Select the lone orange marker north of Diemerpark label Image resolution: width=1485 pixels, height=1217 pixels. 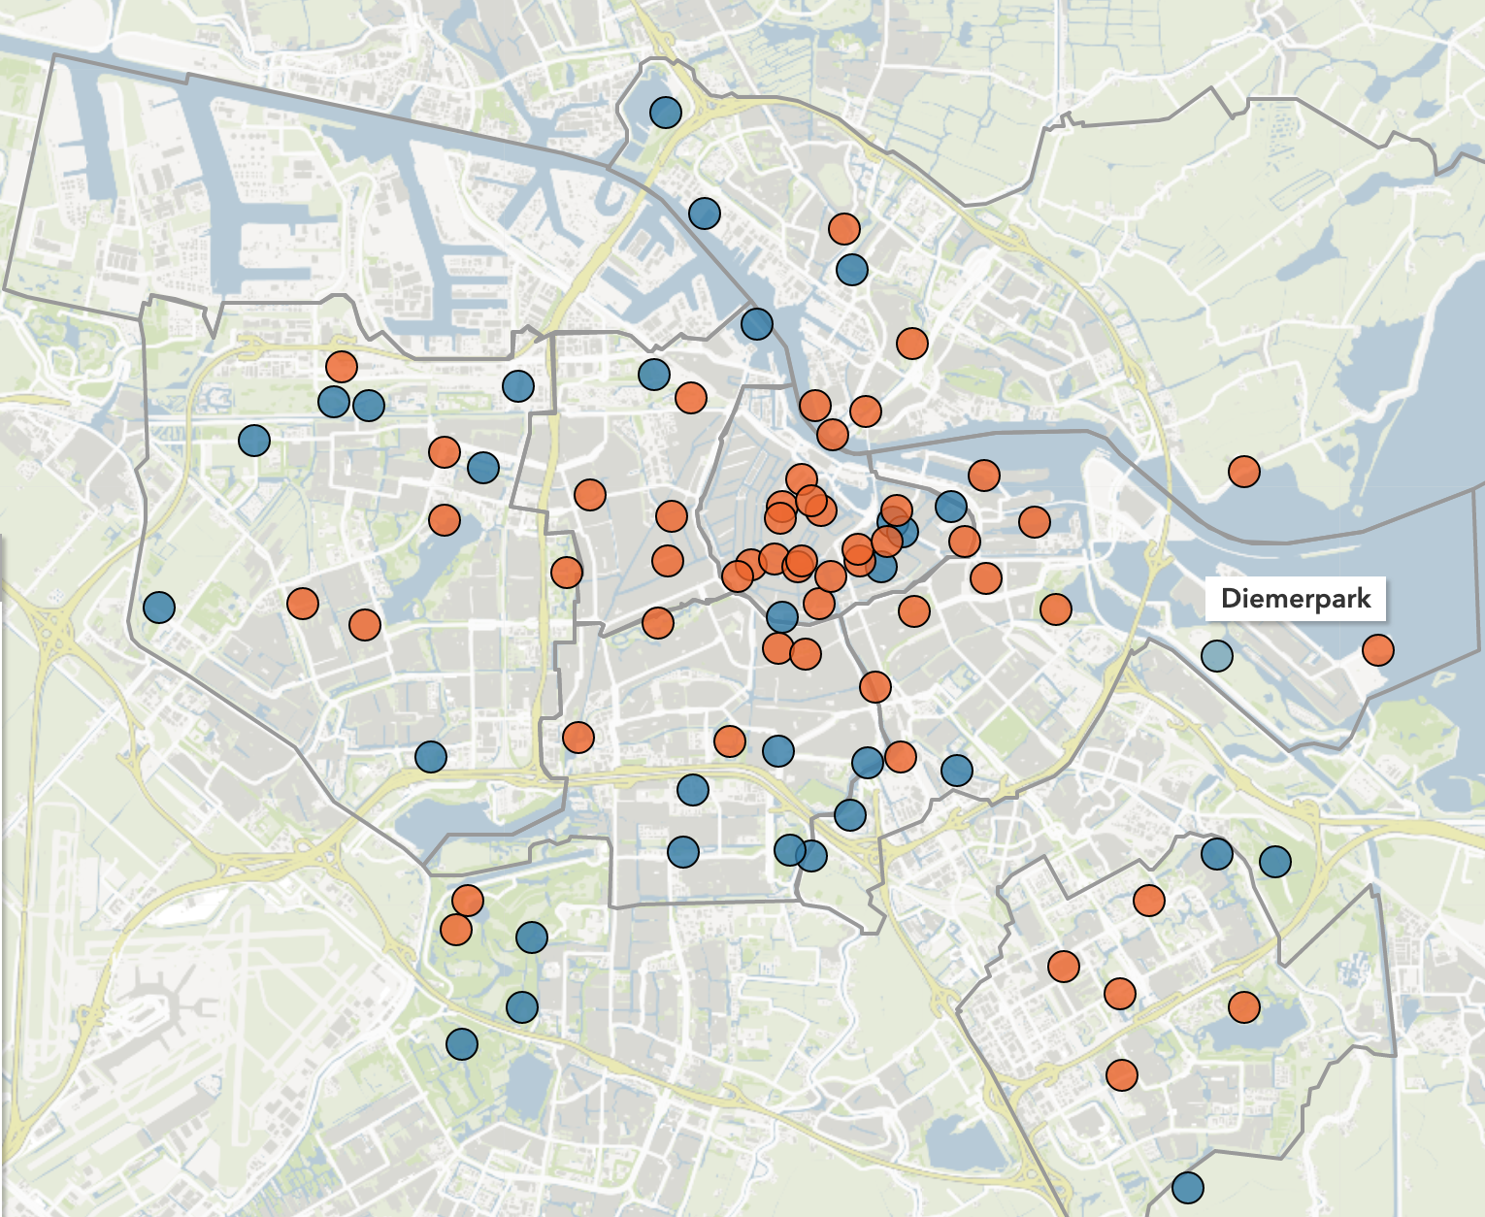tap(1244, 472)
